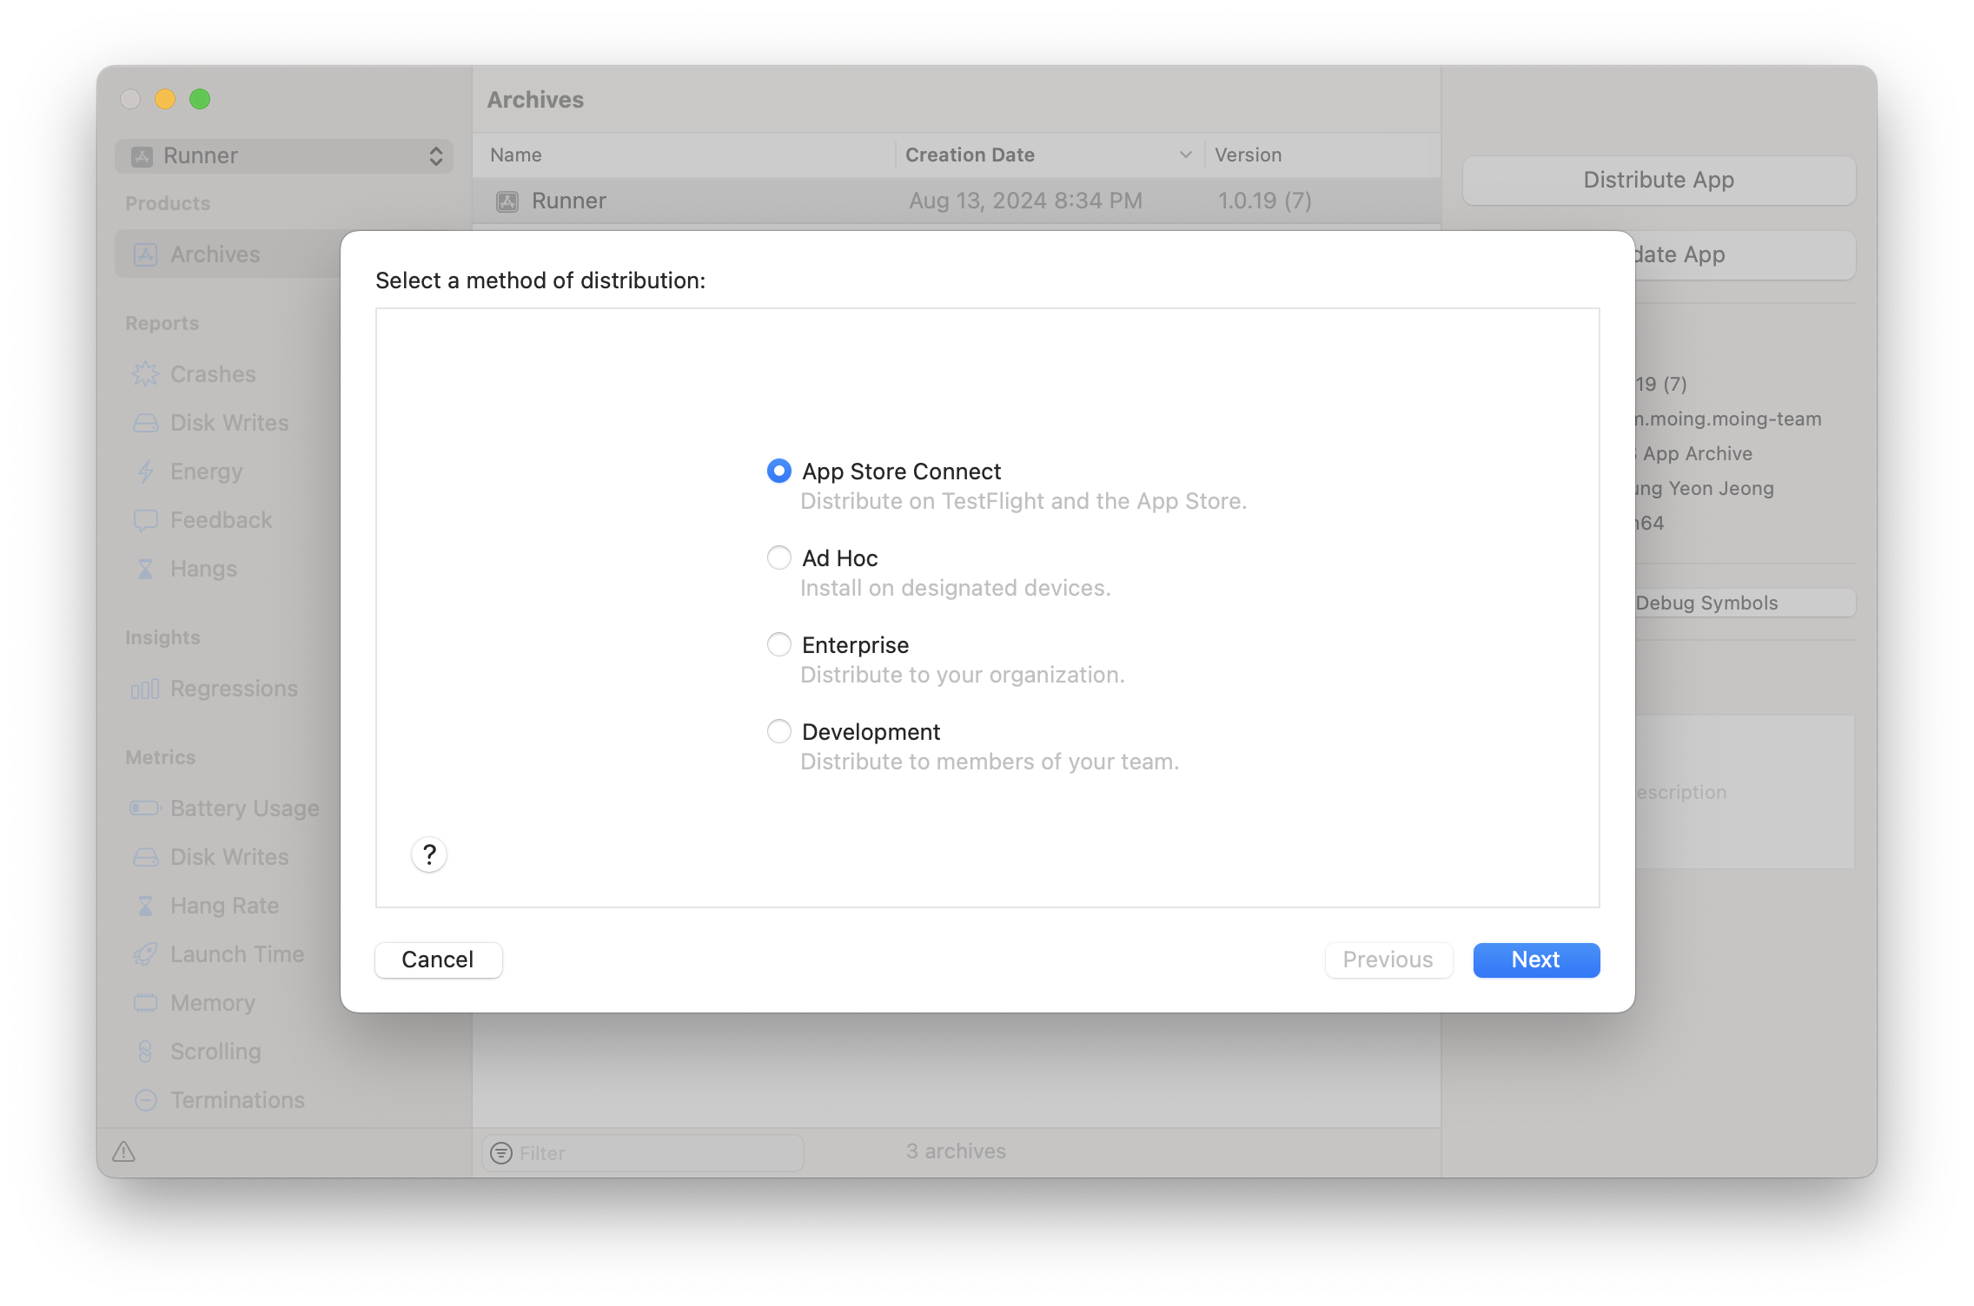Open Regressions under Insights
The width and height of the screenshot is (1974, 1306).
pos(234,689)
